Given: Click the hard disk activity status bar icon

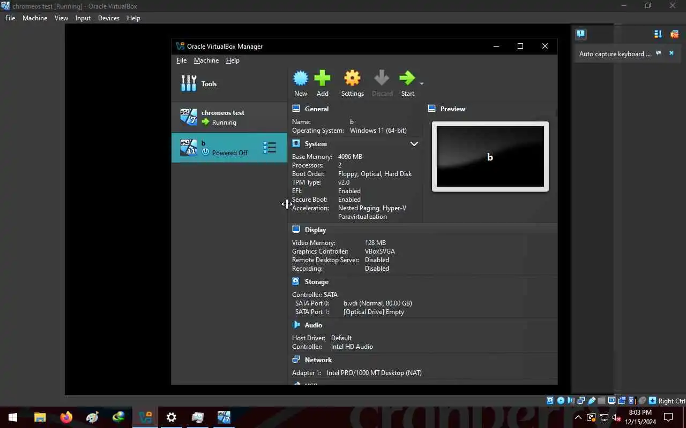Looking at the screenshot, I should 550,401.
